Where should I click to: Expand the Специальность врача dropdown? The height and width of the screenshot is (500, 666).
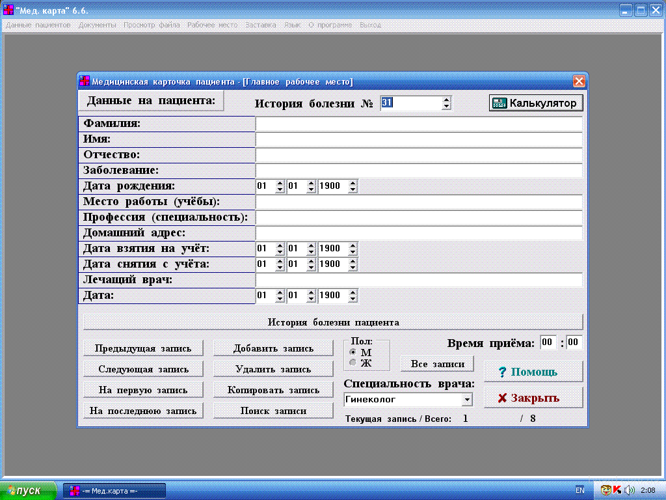pyautogui.click(x=466, y=400)
